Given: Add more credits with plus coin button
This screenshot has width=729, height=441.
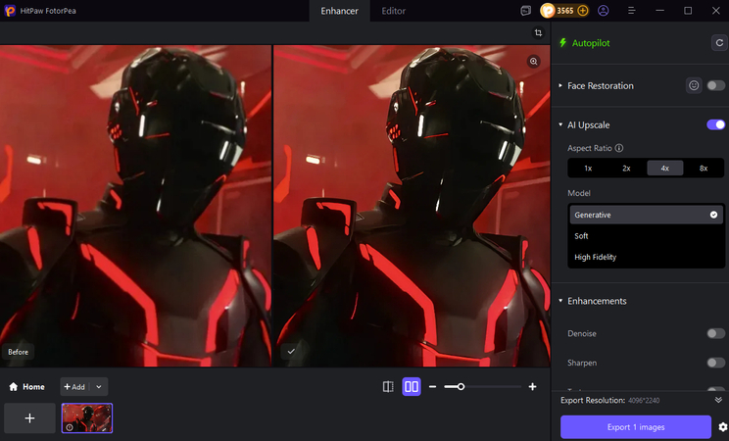Looking at the screenshot, I should coord(583,11).
